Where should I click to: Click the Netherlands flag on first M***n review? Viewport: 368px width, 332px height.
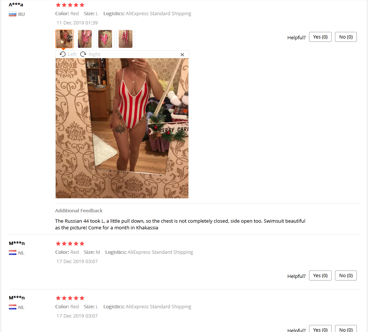click(x=13, y=253)
